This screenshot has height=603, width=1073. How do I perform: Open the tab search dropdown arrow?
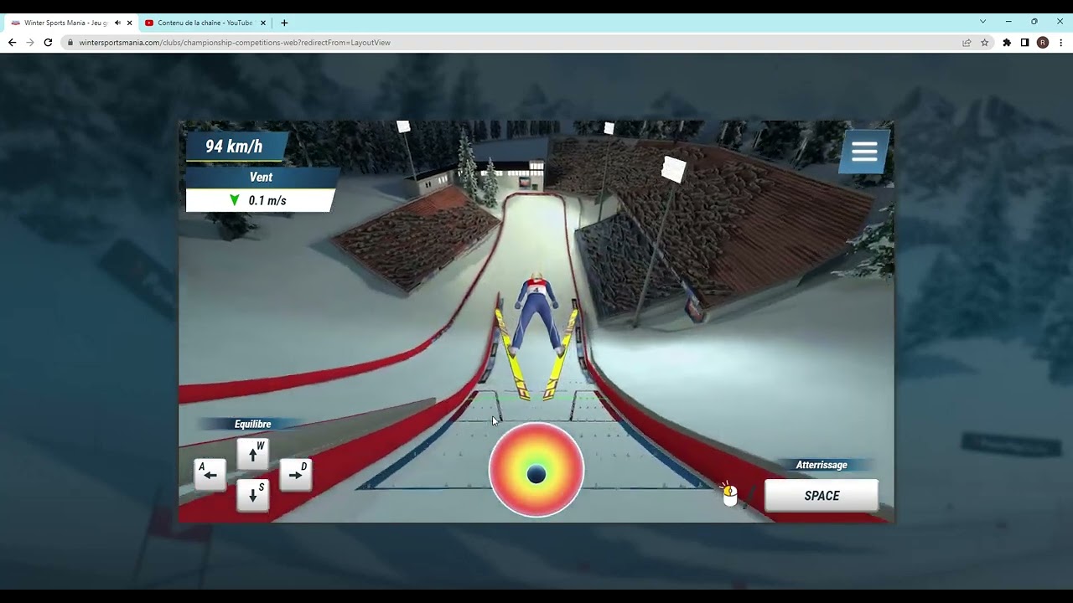click(983, 22)
